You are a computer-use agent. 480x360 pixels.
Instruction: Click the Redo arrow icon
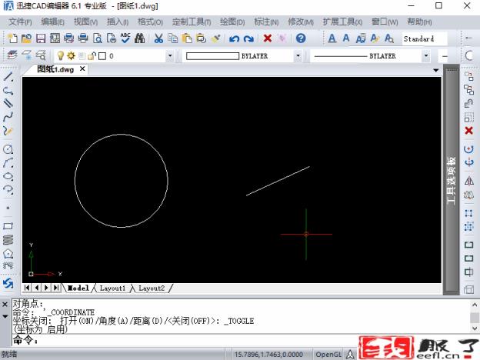[x=248, y=38]
